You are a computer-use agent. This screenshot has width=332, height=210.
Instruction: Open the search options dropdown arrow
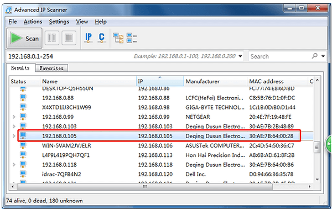(x=323, y=56)
